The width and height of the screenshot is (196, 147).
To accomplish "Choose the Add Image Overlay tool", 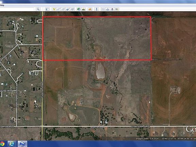I will (x=68, y=9).
